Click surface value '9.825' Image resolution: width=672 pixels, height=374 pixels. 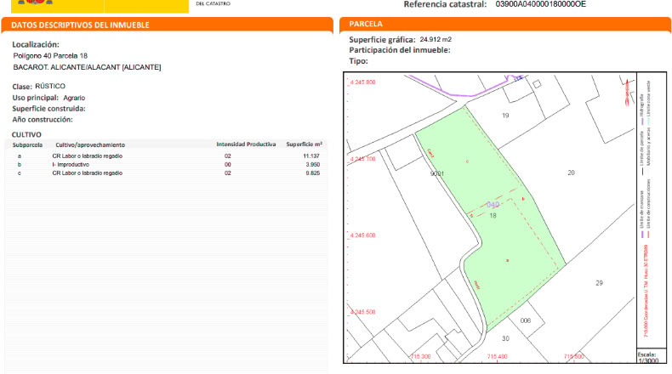pos(313,173)
